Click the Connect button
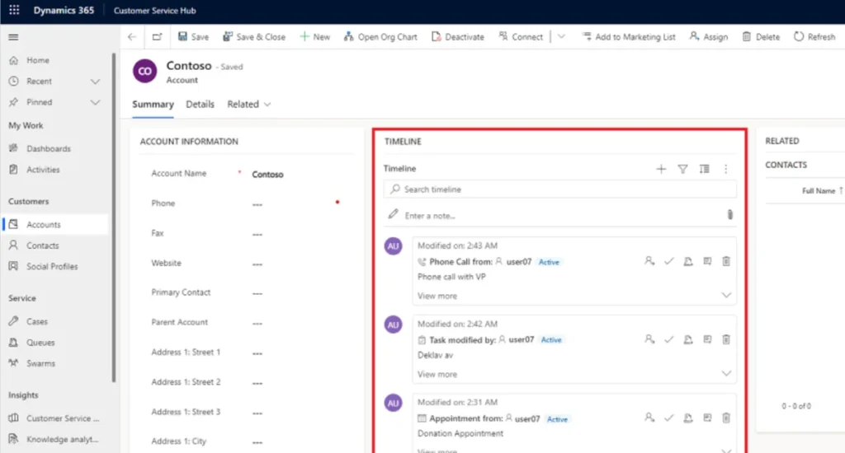 (521, 36)
